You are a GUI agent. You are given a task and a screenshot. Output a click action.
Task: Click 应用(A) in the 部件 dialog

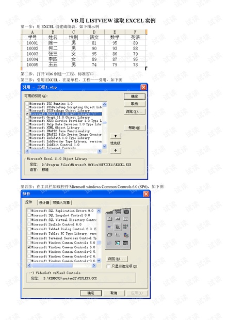coord(137,293)
